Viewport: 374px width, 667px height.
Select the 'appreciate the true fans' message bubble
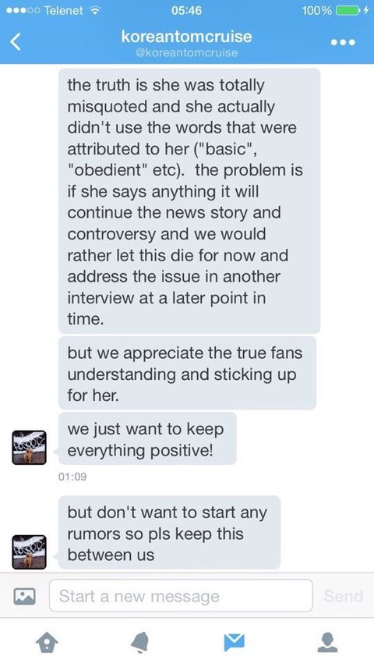pos(188,373)
